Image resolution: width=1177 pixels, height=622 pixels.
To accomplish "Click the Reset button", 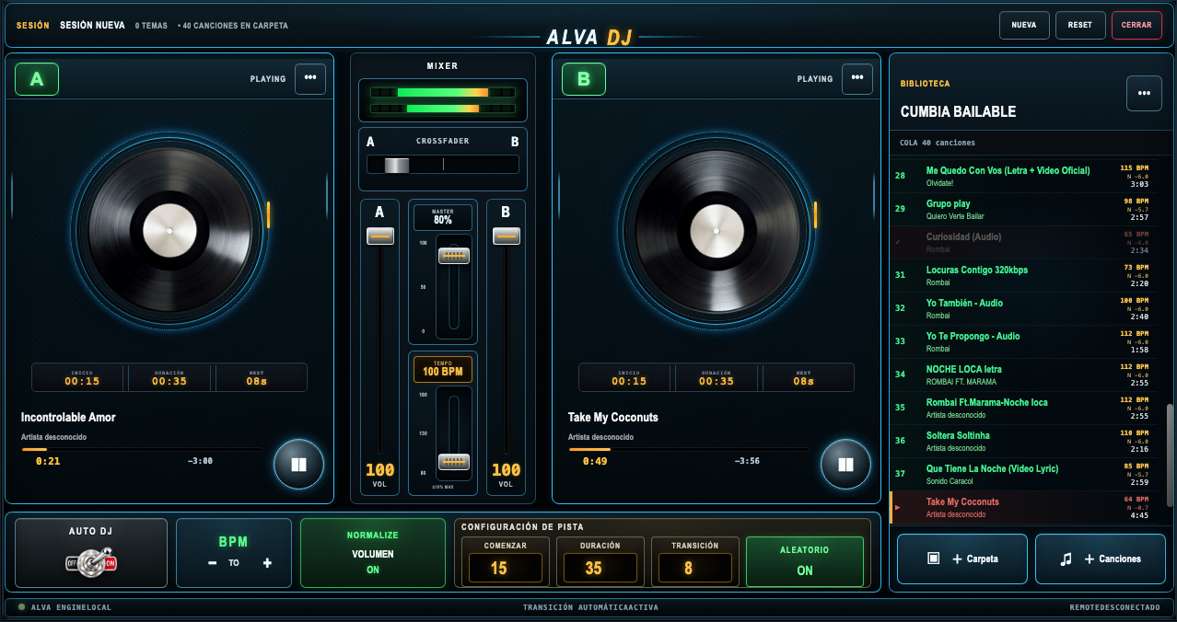I will 1080,25.
